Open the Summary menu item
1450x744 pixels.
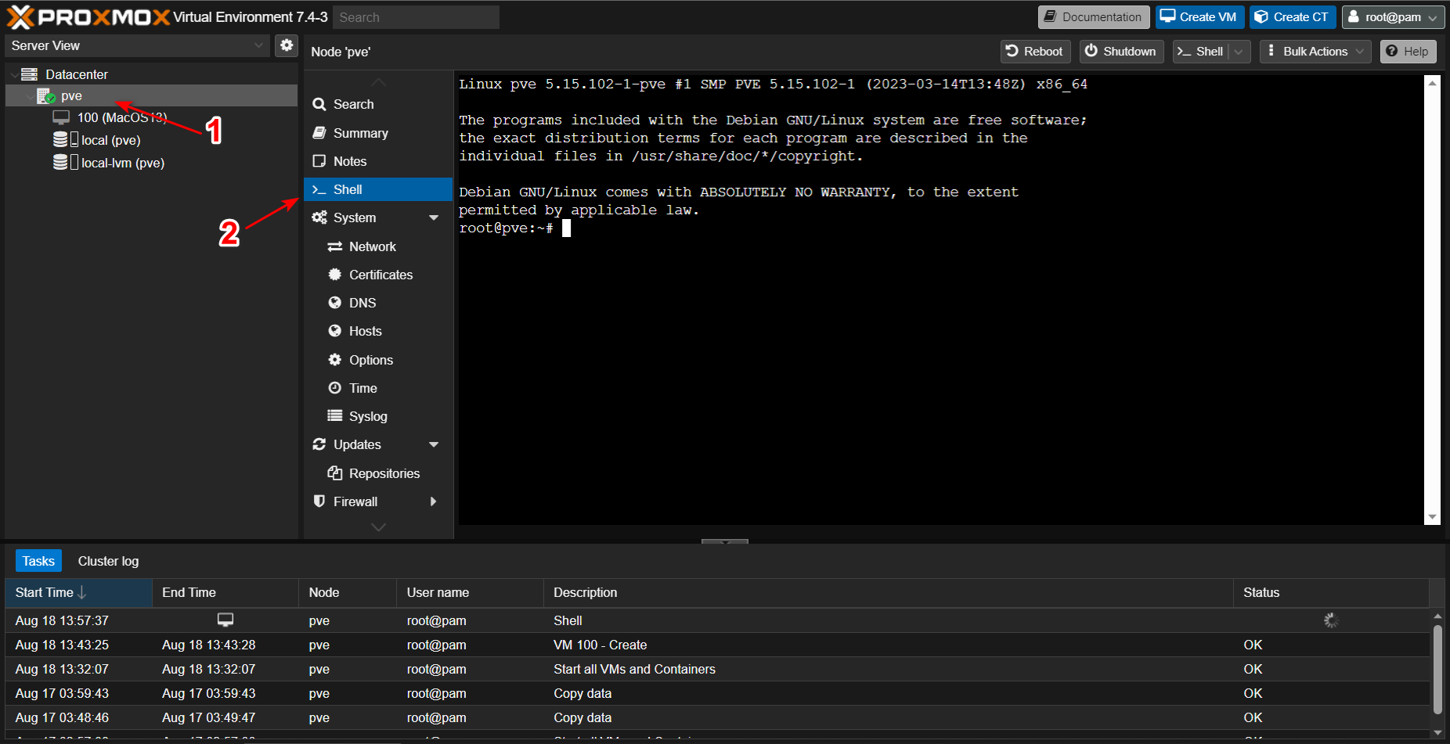pyautogui.click(x=360, y=133)
